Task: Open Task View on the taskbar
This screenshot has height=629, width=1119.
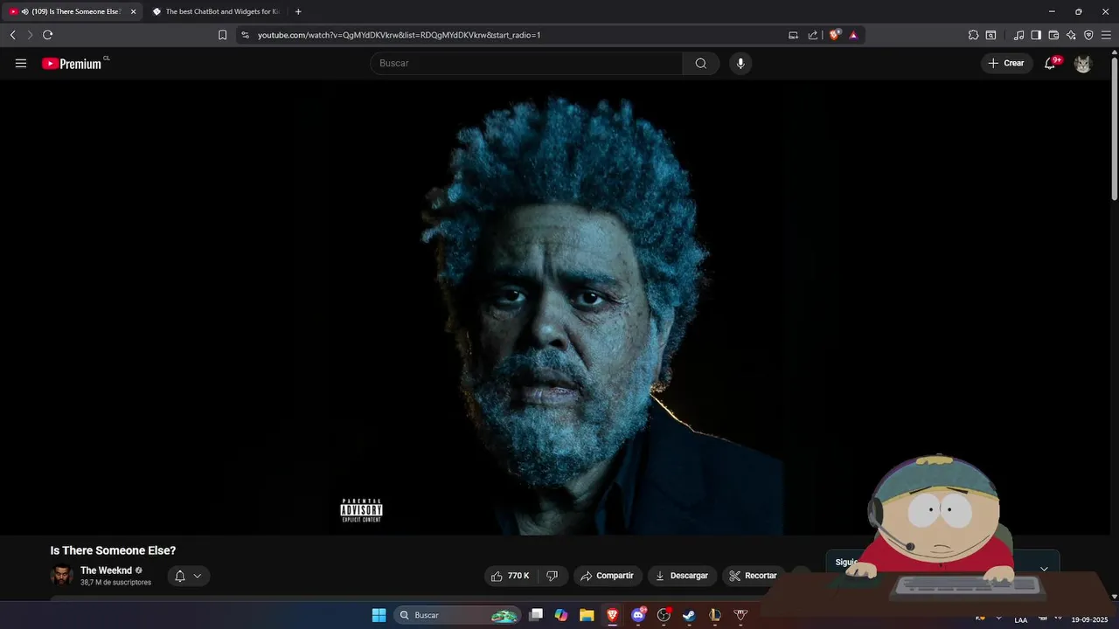Action: coord(536,615)
